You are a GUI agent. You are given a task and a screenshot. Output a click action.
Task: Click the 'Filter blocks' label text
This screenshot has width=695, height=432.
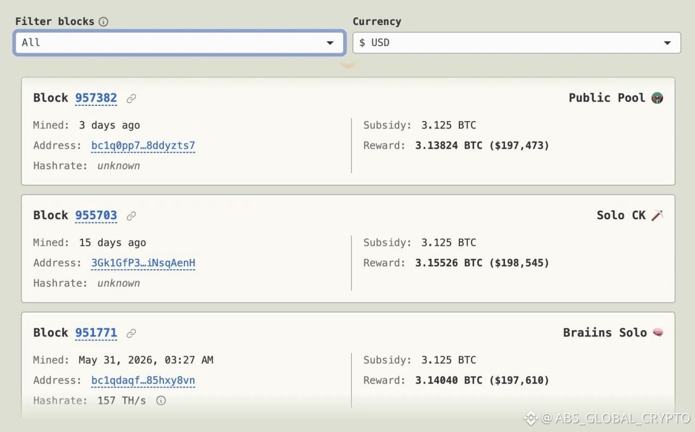(54, 22)
